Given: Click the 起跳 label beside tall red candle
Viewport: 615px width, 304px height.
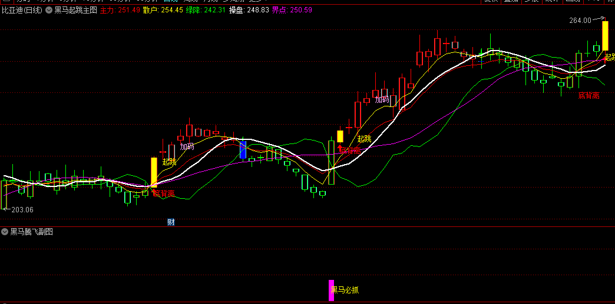Looking at the screenshot, I should [x=365, y=138].
